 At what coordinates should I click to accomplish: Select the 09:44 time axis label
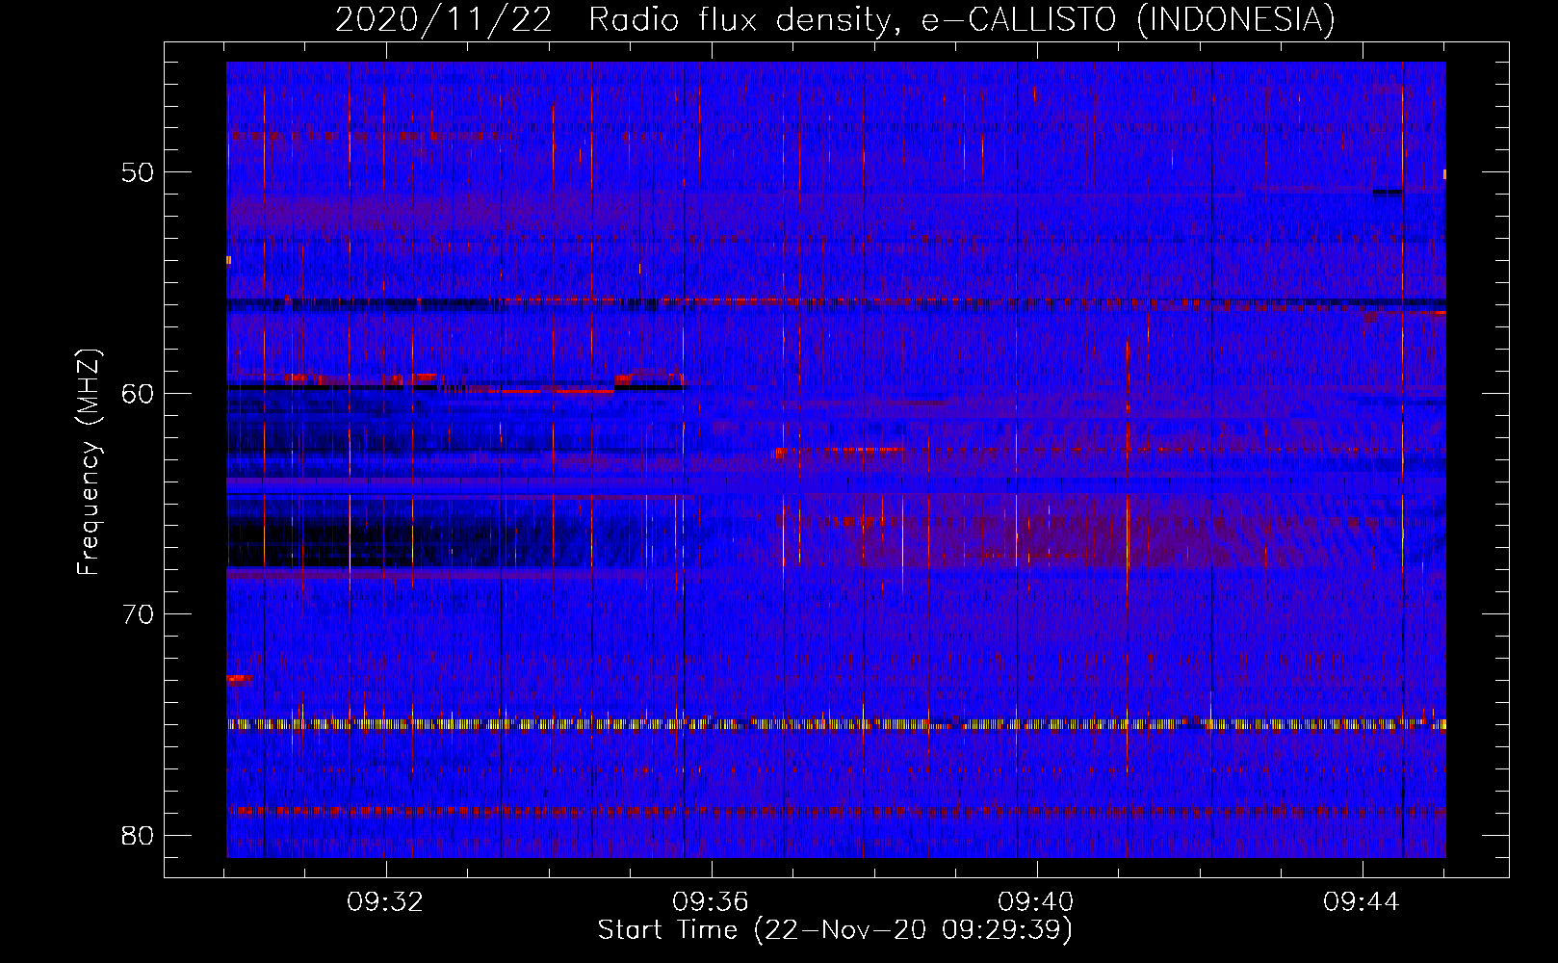1362,902
